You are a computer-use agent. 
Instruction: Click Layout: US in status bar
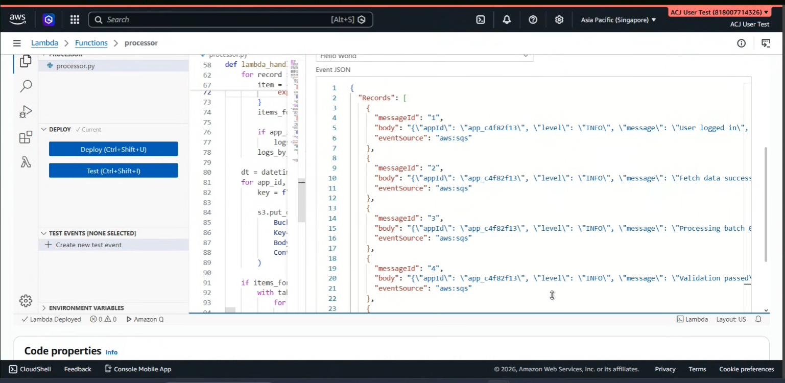(x=731, y=319)
